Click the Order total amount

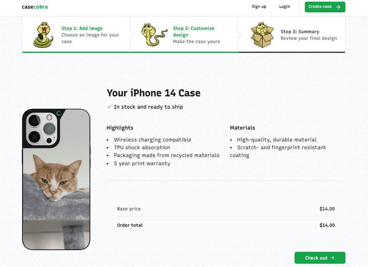tap(327, 225)
